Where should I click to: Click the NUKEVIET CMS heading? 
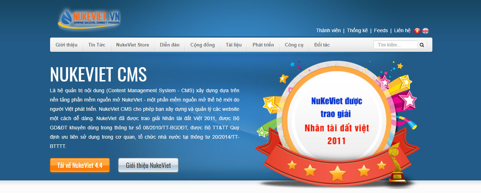tap(98, 74)
